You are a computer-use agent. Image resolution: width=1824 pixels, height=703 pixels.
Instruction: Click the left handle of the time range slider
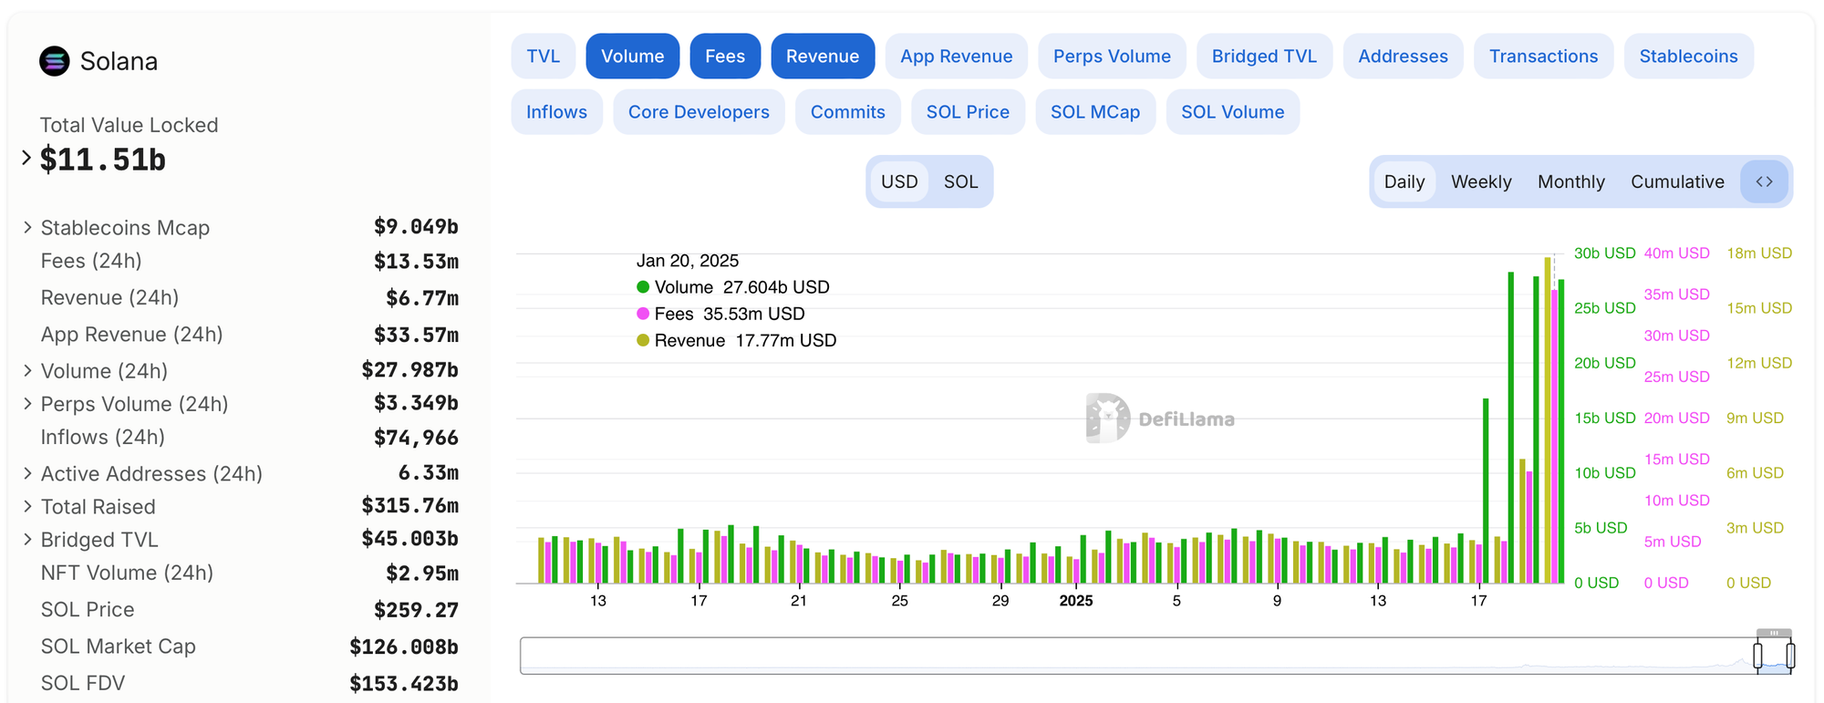pos(1757,656)
